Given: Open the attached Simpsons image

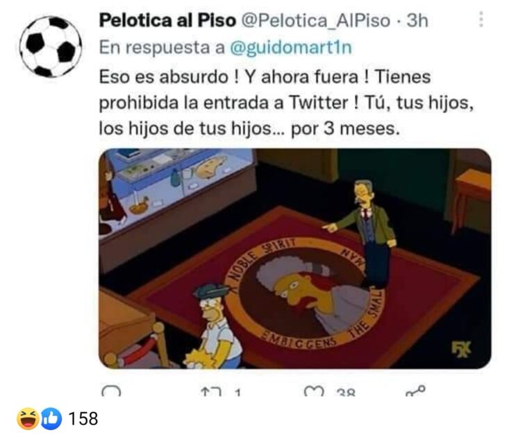Looking at the screenshot, I should point(295,259).
